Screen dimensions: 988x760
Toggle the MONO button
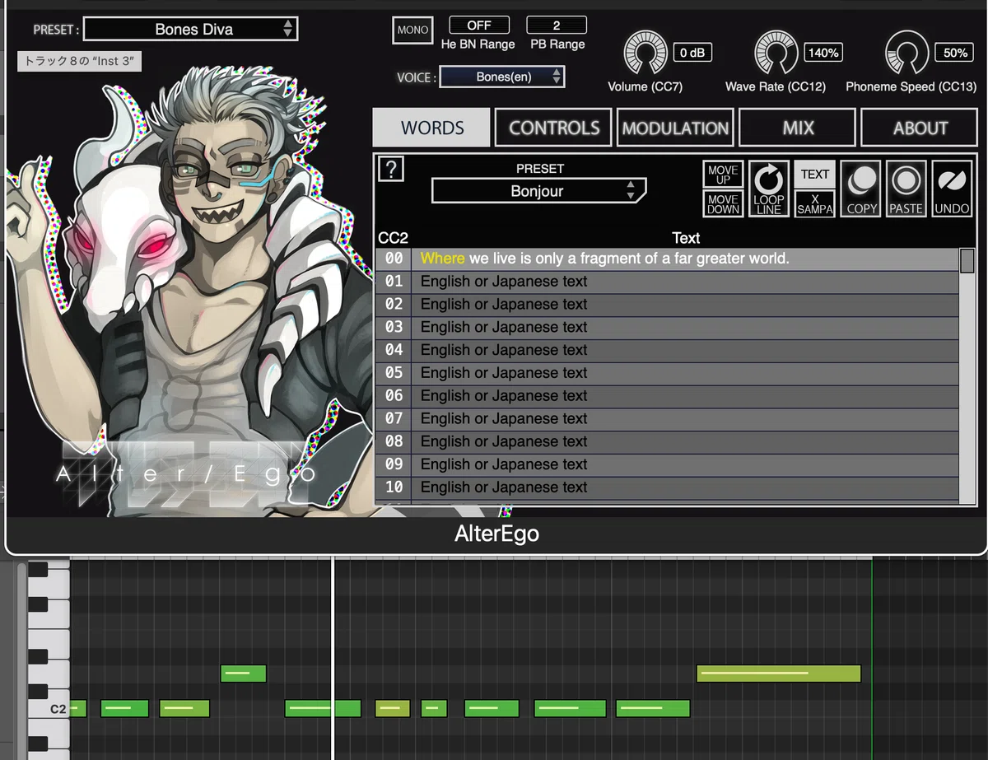click(412, 30)
